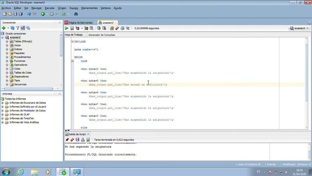Screen dimensions: 312x176
Task: Open the media player taskbar icon
Action: click(48, 172)
